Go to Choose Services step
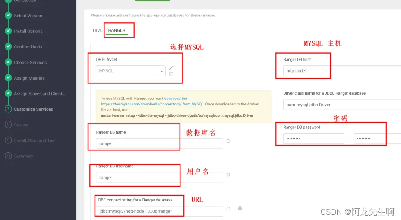Screen dimensions: 401x220 (30, 63)
